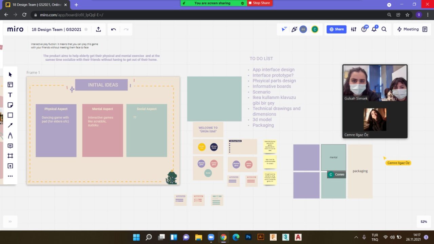
Task: Click the Share button
Action: [336, 29]
